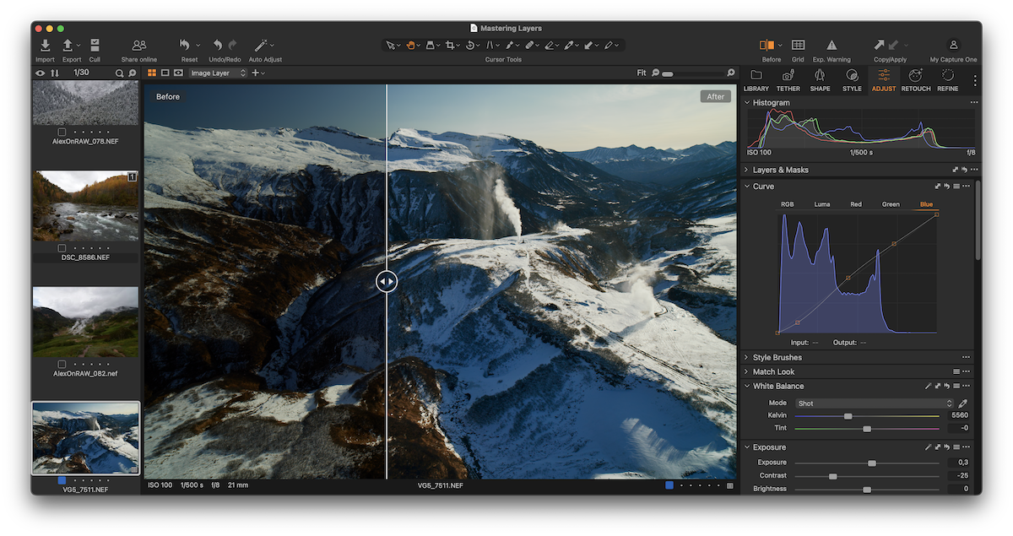
Task: Click the Fit zoom button
Action: [642, 73]
